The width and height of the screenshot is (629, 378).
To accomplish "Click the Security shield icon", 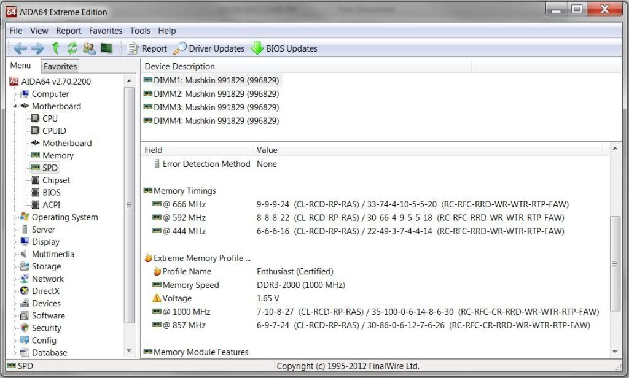I will coord(25,328).
